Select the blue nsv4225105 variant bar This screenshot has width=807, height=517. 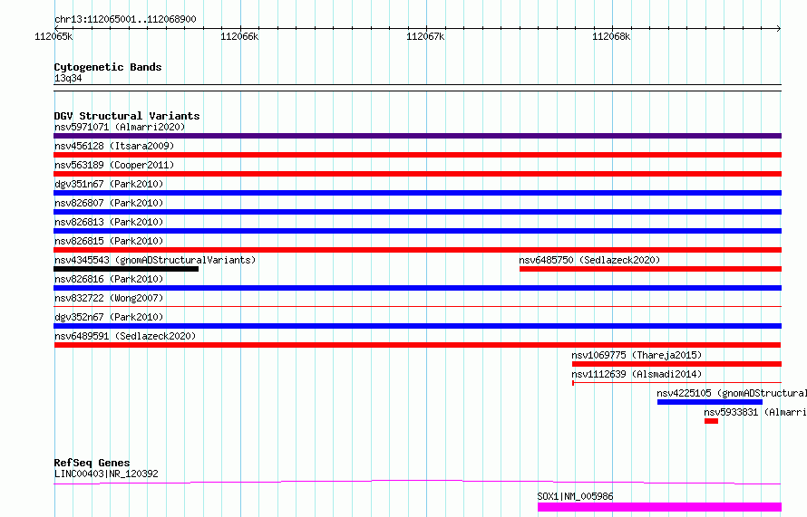click(x=710, y=402)
